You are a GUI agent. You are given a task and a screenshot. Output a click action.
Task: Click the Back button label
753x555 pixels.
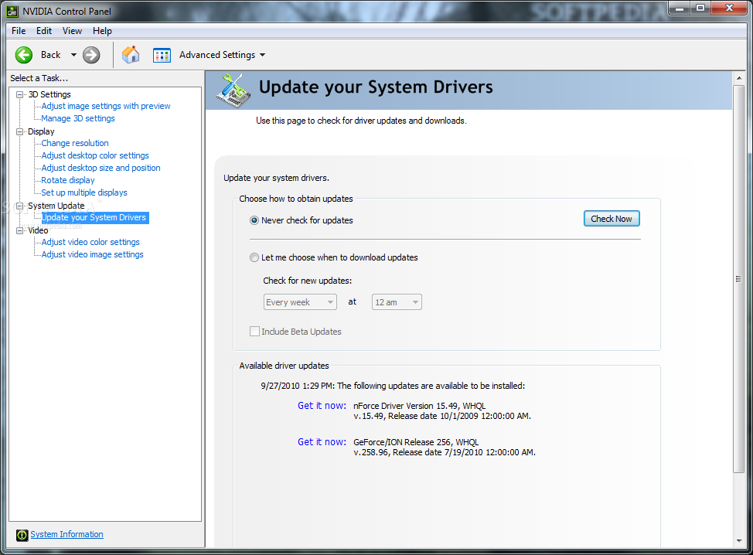(50, 55)
